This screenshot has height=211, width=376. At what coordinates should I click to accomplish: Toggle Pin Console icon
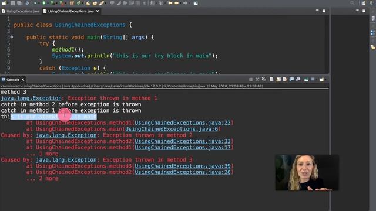coord(306,80)
